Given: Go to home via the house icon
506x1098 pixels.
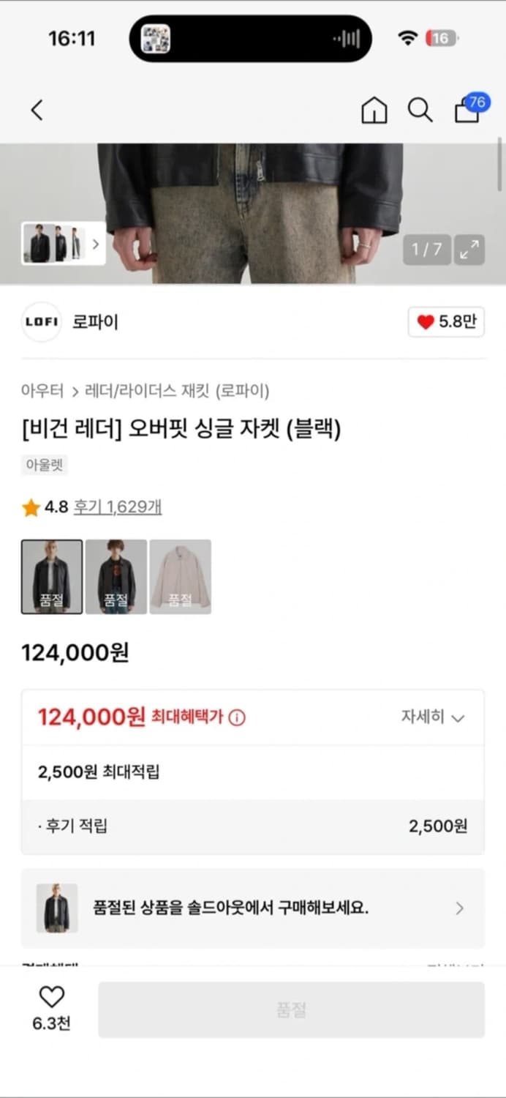Looking at the screenshot, I should (x=374, y=110).
